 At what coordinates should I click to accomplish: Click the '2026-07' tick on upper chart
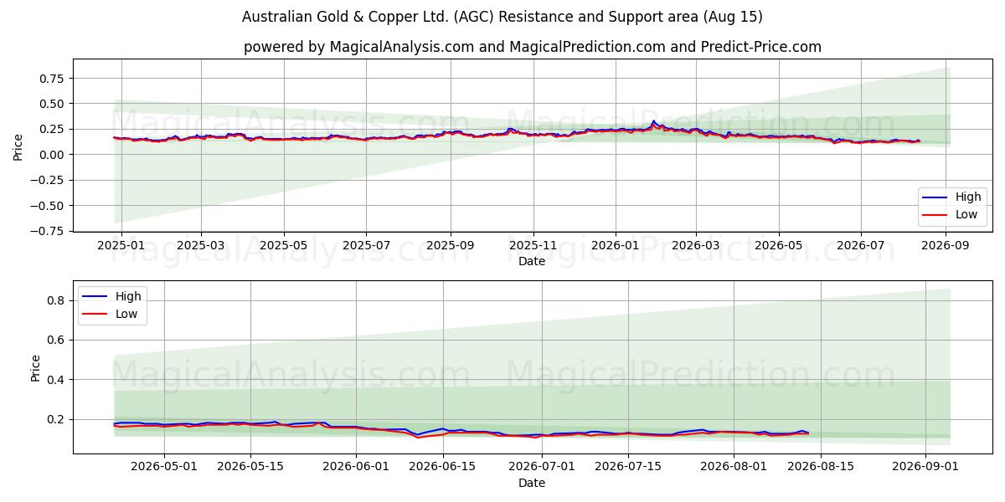point(860,245)
